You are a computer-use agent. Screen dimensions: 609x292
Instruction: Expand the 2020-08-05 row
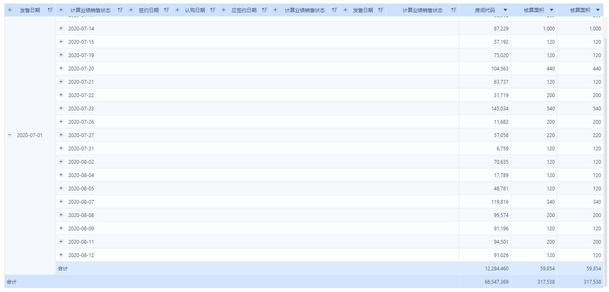tap(61, 188)
